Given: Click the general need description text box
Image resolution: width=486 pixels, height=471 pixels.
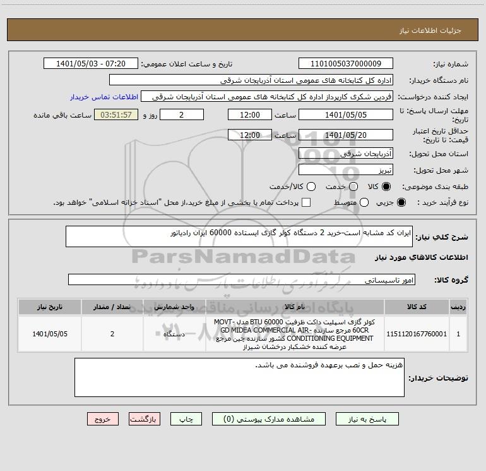Looking at the screenshot, I should (x=239, y=236).
